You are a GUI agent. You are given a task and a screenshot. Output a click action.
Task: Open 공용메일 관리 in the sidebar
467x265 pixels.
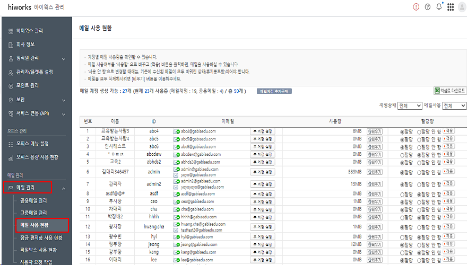pos(33,201)
